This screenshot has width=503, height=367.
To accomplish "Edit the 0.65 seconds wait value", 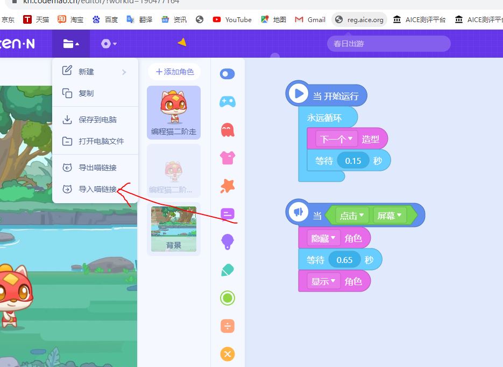I will pos(344,260).
